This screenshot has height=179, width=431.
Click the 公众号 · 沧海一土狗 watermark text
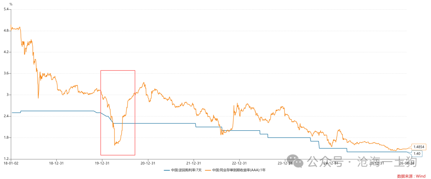pyautogui.click(x=362, y=161)
